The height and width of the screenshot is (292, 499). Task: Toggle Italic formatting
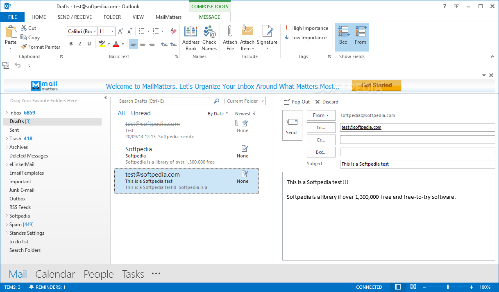coord(80,44)
